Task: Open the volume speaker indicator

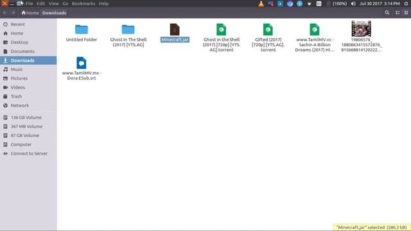Action: click(x=353, y=4)
